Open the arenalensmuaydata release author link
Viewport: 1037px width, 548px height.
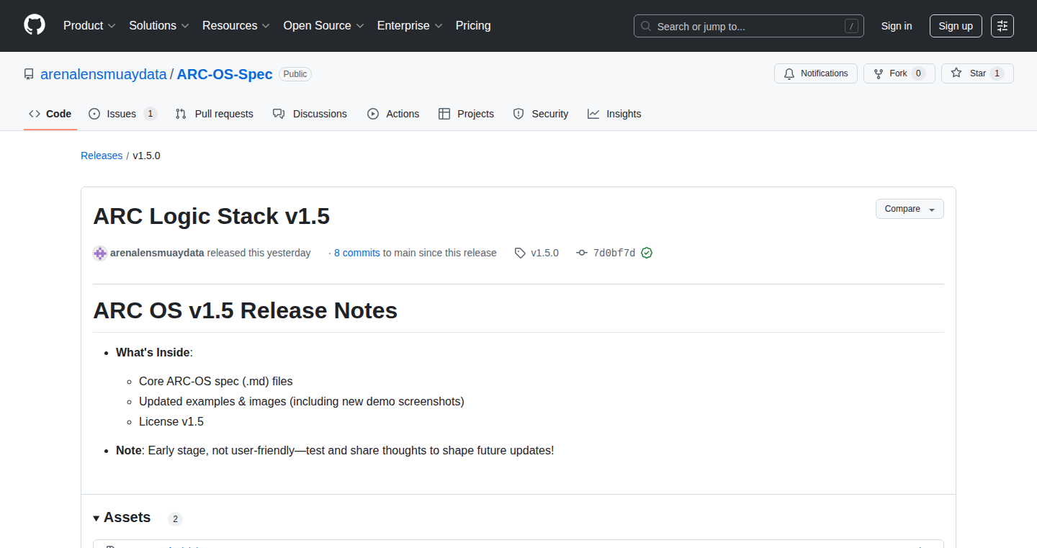[x=157, y=253]
